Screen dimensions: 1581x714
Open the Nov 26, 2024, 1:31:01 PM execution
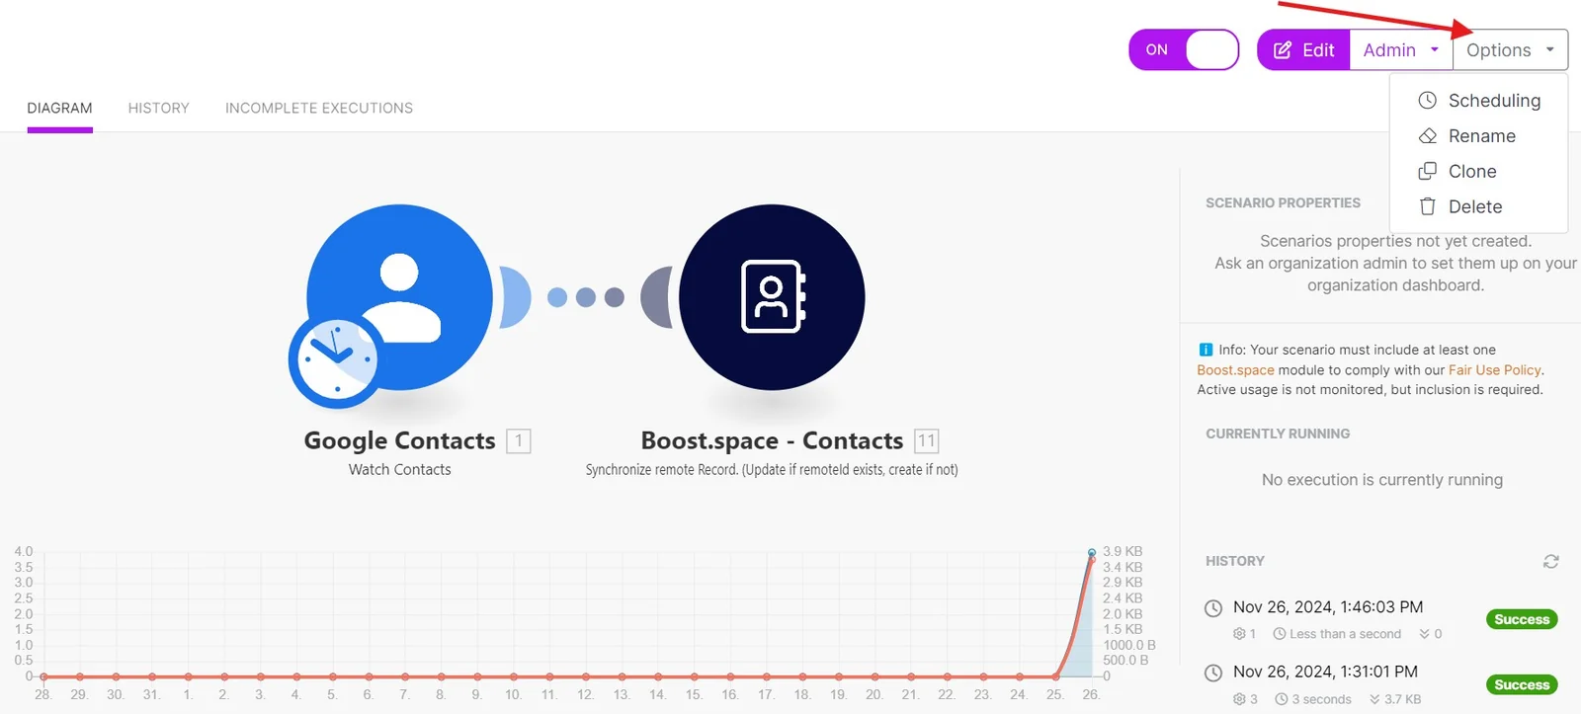pos(1325,672)
